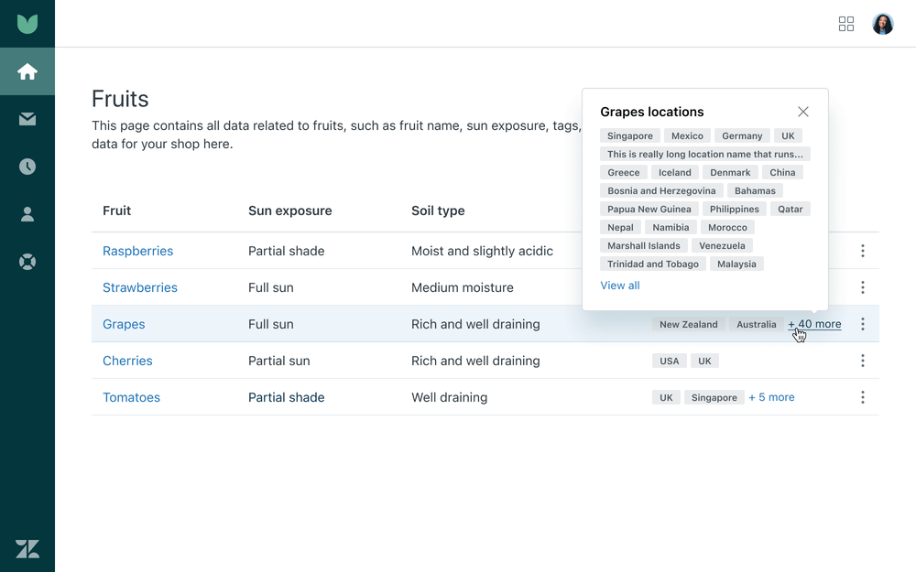Click 'Moist and slightly acidic' cell

tap(482, 251)
